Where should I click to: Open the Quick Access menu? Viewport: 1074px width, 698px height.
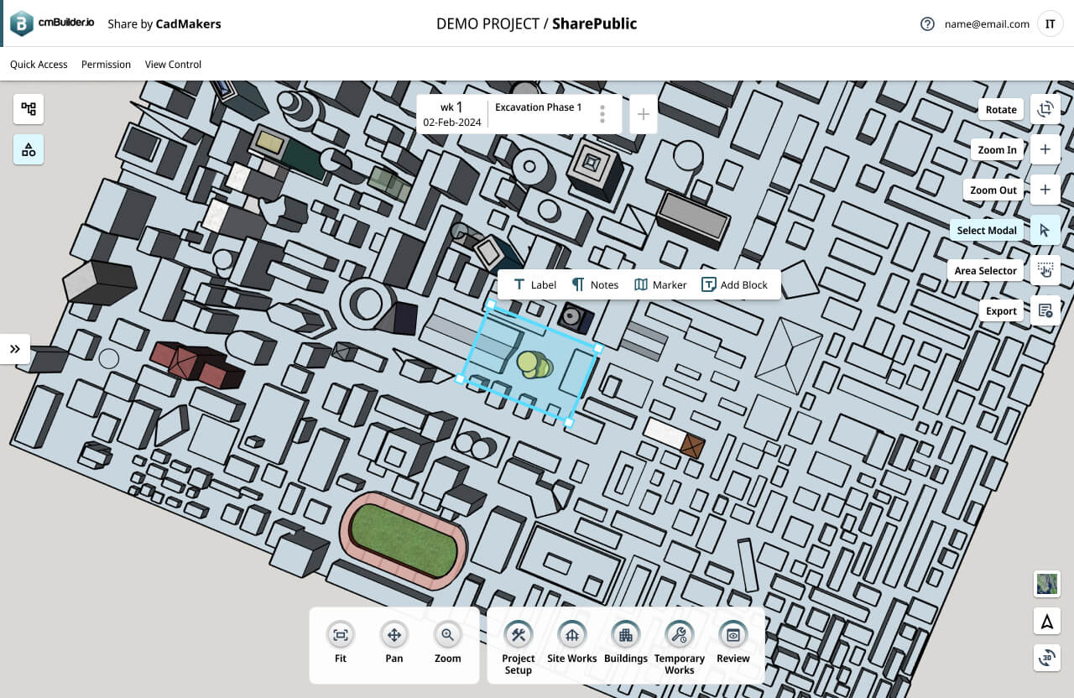click(39, 65)
